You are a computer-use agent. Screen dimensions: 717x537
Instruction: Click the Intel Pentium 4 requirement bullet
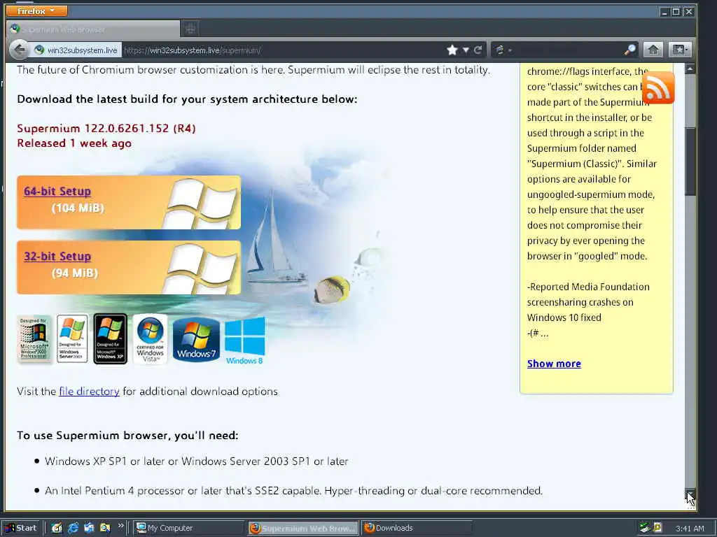tap(293, 491)
